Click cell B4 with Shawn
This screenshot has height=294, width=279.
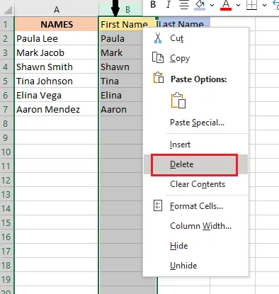click(121, 67)
